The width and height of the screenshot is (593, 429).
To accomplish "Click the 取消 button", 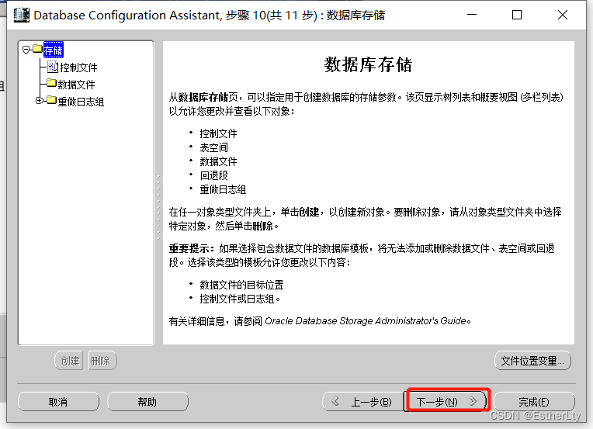I will tap(58, 401).
